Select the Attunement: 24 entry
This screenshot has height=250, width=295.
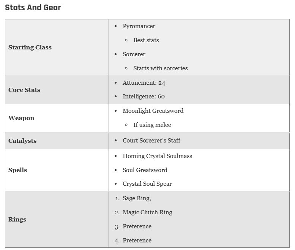144,83
